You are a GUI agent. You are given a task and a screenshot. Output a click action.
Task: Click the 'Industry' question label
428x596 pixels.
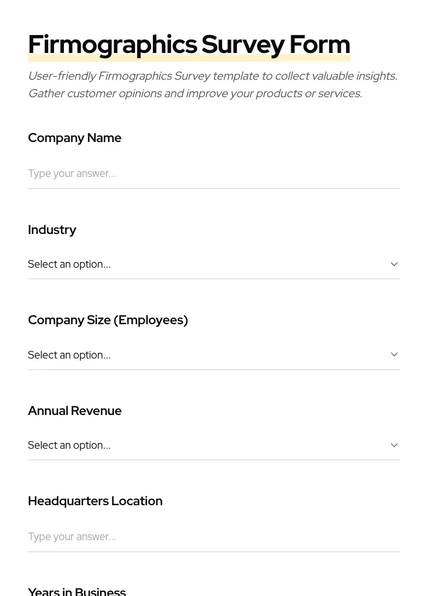pyautogui.click(x=52, y=230)
